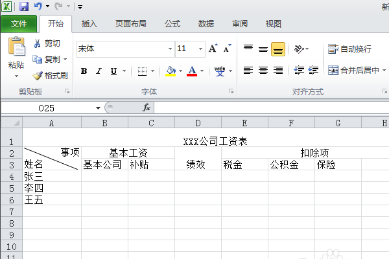Open underline style dropdown arrow
Image resolution: width=389 pixels, height=259 pixels.
pyautogui.click(x=124, y=71)
